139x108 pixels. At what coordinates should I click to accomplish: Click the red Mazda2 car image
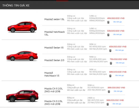(x=22, y=27)
